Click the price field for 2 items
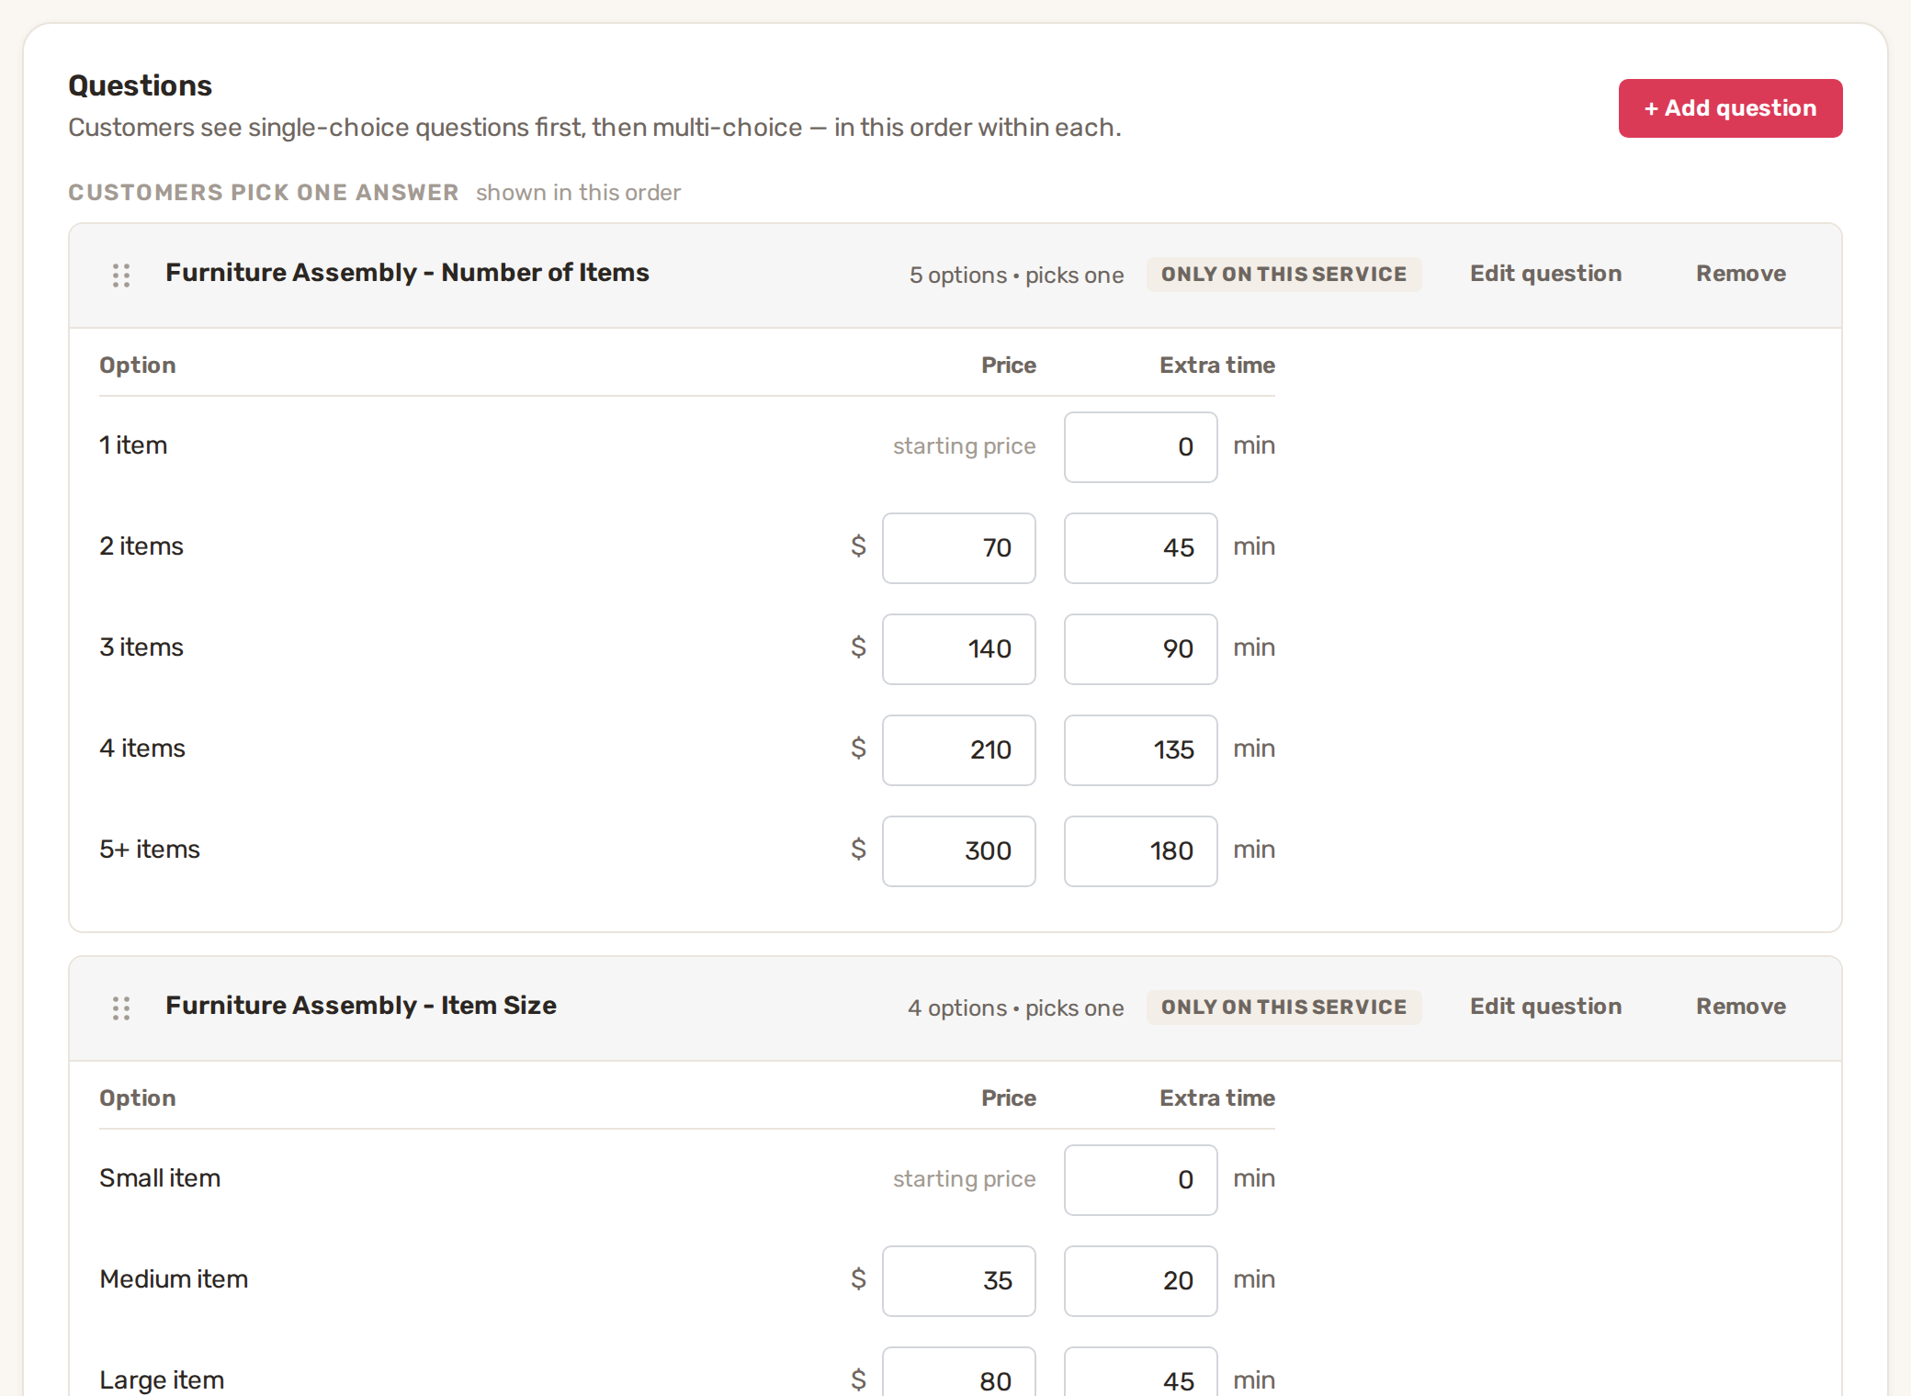Image resolution: width=1911 pixels, height=1396 pixels. click(959, 548)
